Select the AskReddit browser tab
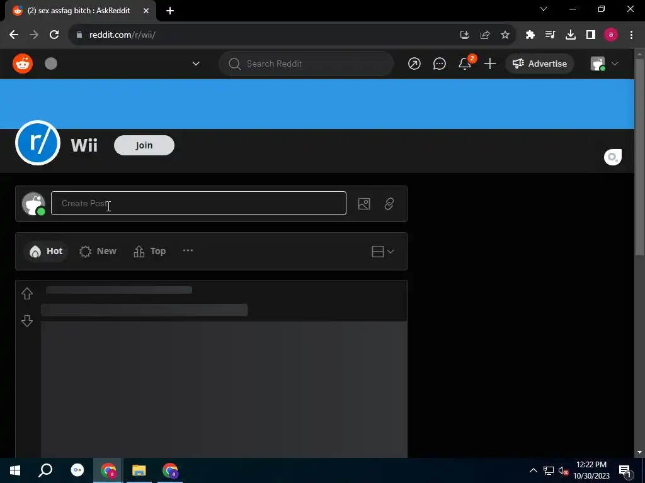Viewport: 645px width, 483px height. (x=80, y=11)
